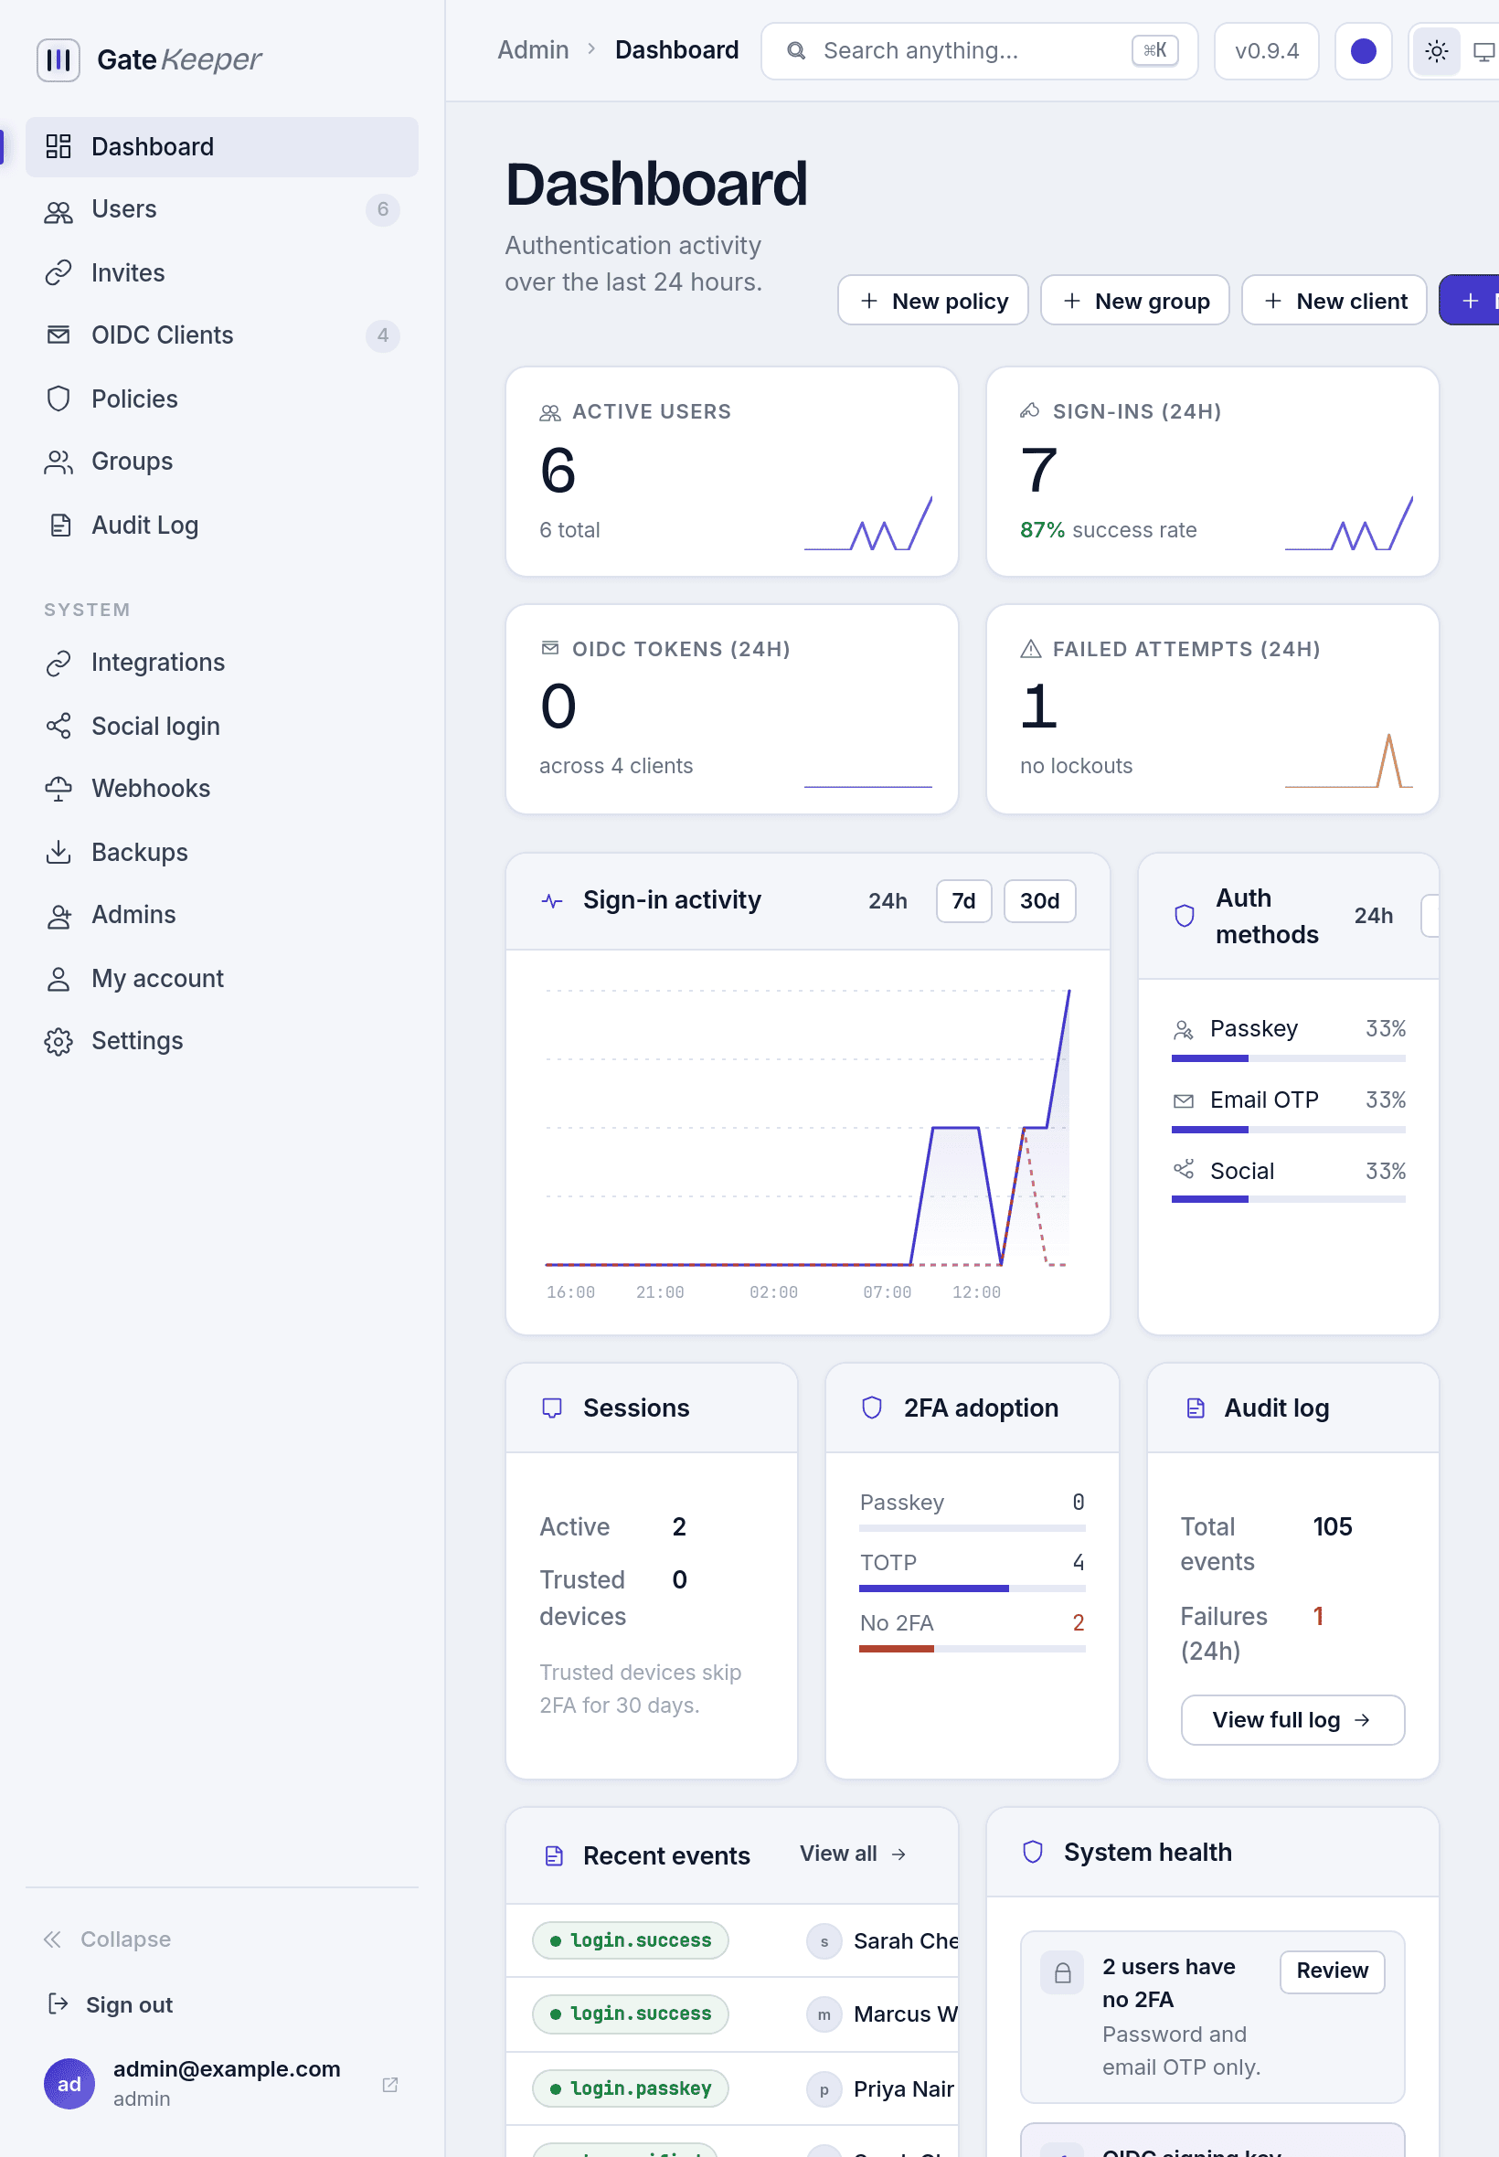Click the Failed Attempts warning icon

tap(1031, 649)
